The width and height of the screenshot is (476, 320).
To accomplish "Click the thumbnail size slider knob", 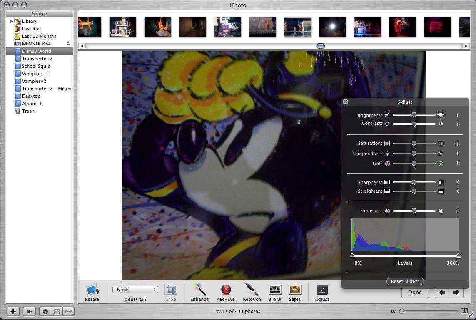I will point(401,311).
